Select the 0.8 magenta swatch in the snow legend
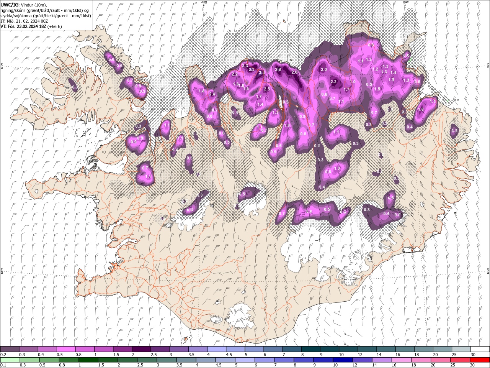The image size is (490, 368). (x=85, y=349)
